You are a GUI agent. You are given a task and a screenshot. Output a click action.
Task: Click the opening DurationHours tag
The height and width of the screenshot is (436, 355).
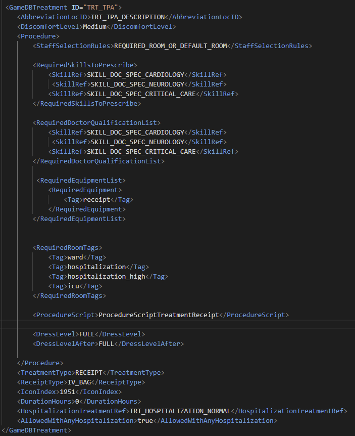coord(46,401)
